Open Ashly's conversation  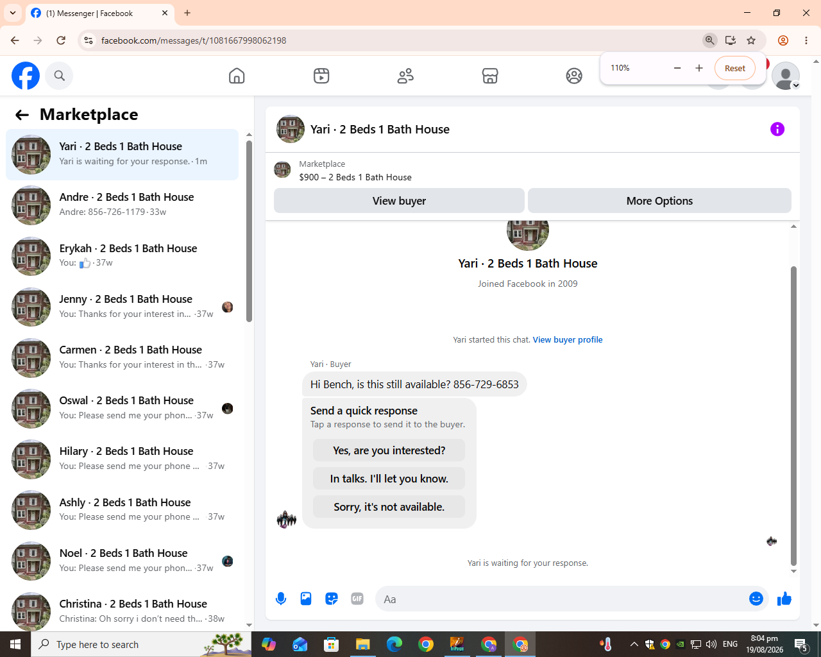pos(122,510)
